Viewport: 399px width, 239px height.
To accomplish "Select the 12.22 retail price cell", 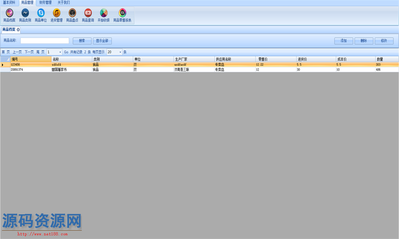I will tap(276, 65).
